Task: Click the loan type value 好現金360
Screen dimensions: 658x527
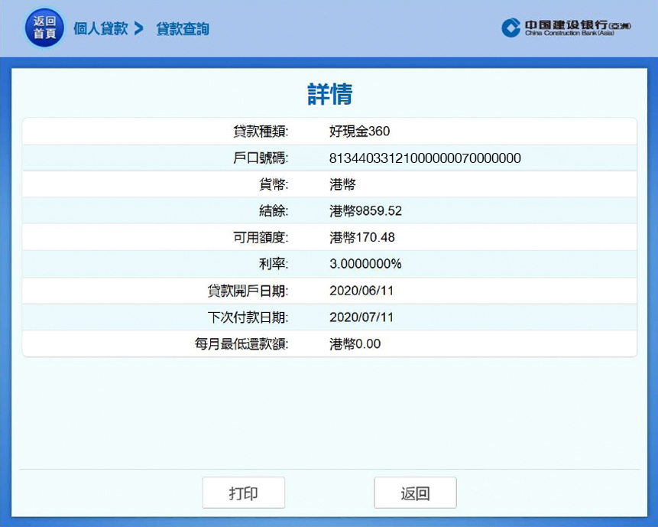Action: coord(359,132)
